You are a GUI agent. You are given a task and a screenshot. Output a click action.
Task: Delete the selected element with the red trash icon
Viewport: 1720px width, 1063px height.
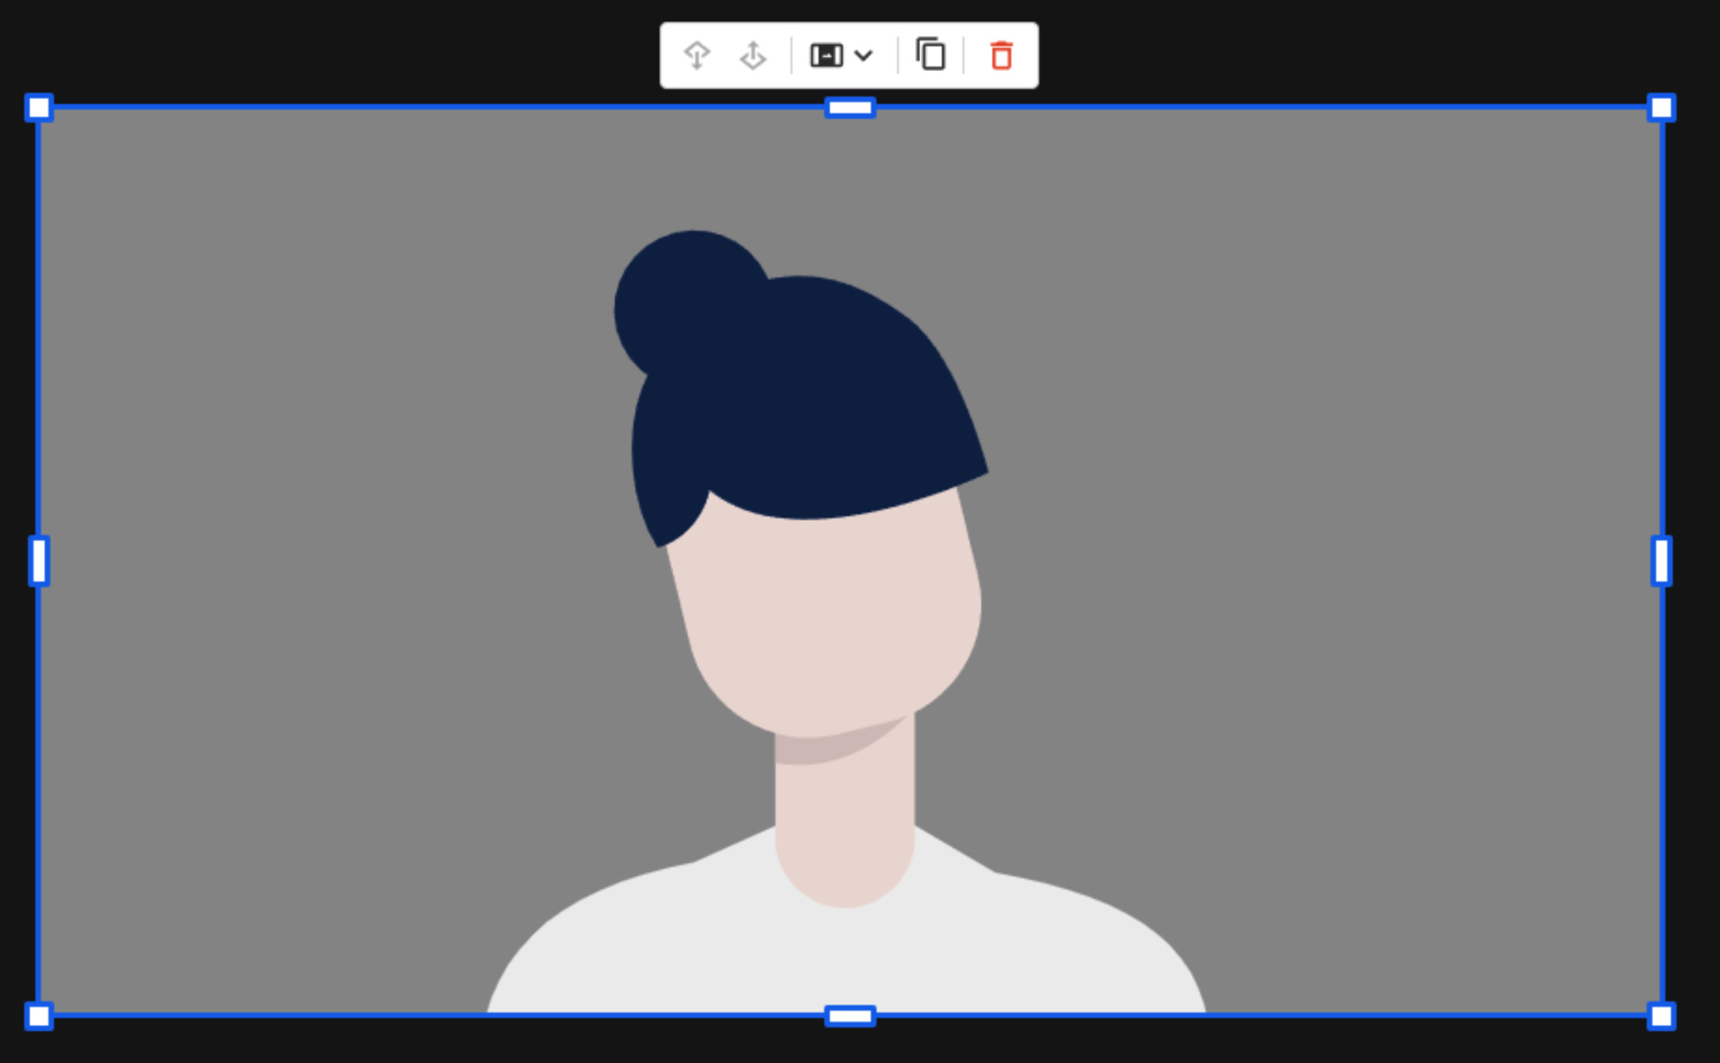[x=1001, y=55]
